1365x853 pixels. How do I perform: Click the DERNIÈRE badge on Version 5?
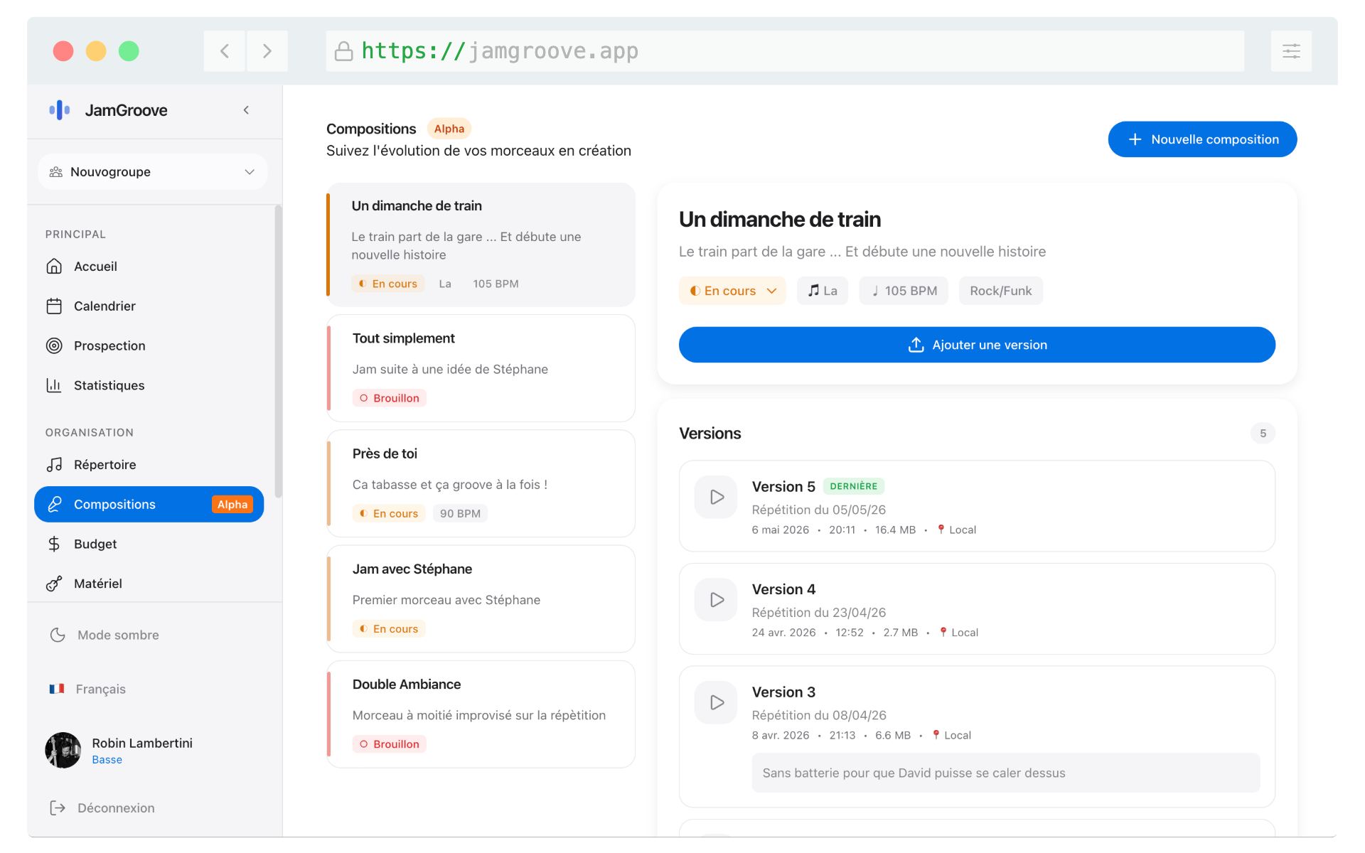[854, 486]
